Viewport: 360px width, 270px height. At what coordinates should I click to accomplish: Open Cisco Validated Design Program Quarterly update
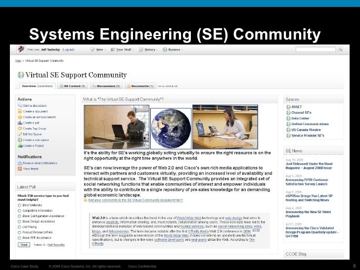click(x=312, y=232)
